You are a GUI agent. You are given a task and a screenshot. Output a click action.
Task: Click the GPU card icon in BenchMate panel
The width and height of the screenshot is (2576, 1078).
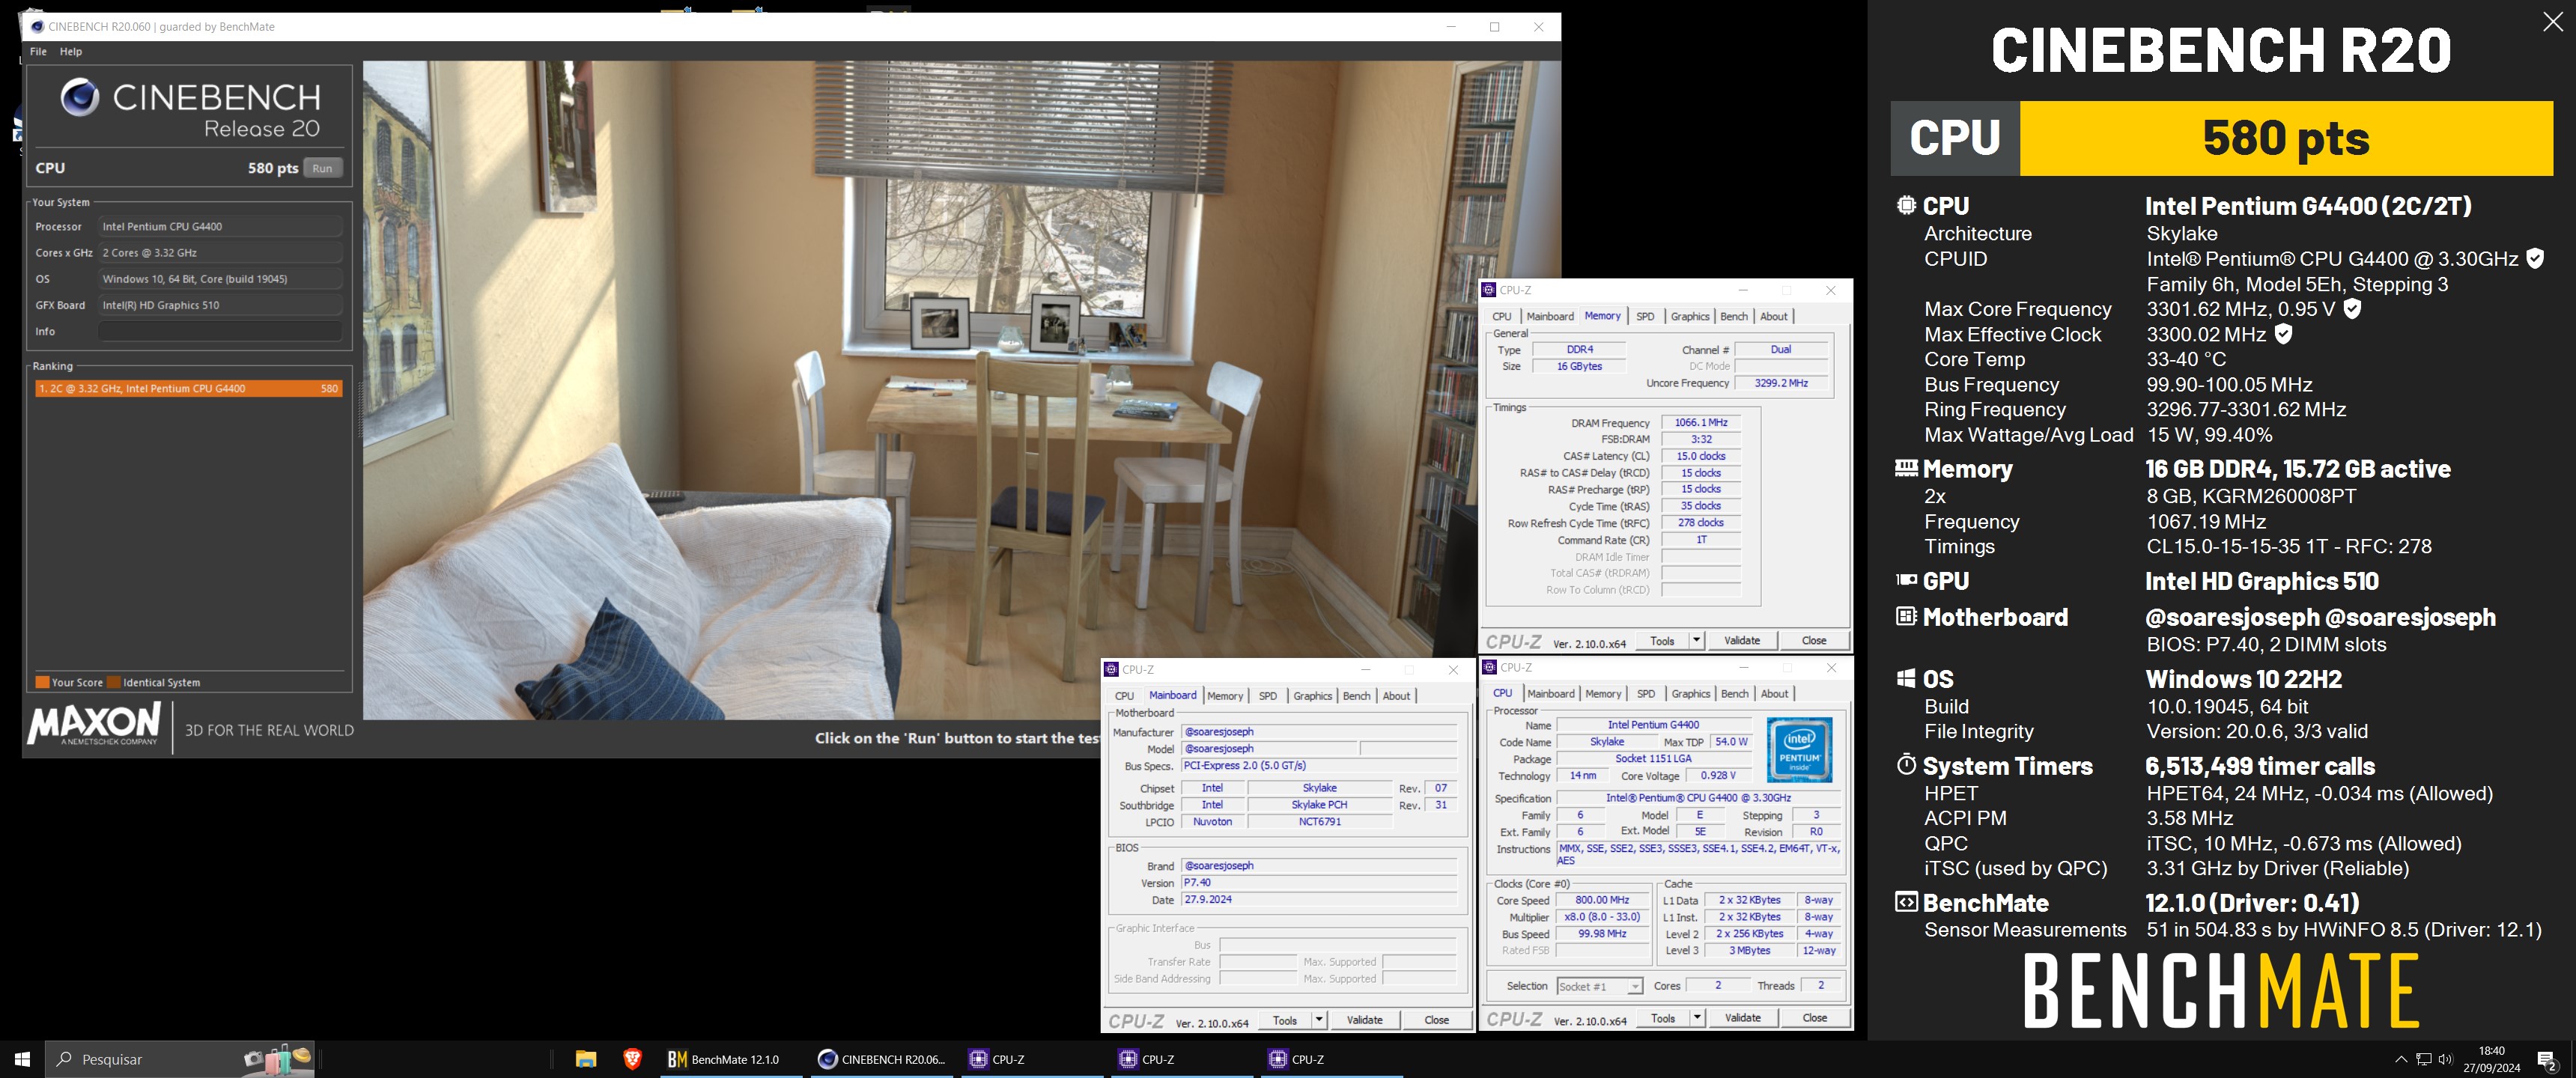click(1906, 580)
